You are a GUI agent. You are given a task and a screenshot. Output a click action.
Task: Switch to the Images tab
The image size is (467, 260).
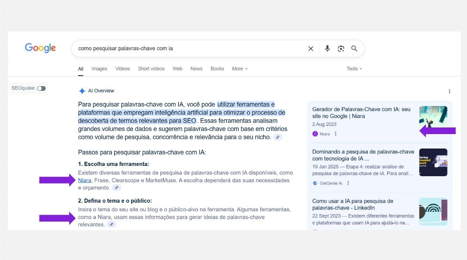click(99, 69)
